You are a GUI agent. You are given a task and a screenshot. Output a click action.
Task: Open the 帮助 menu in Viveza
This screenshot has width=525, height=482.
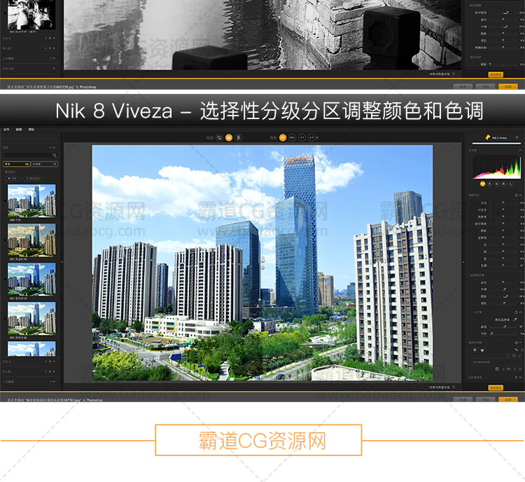point(31,130)
